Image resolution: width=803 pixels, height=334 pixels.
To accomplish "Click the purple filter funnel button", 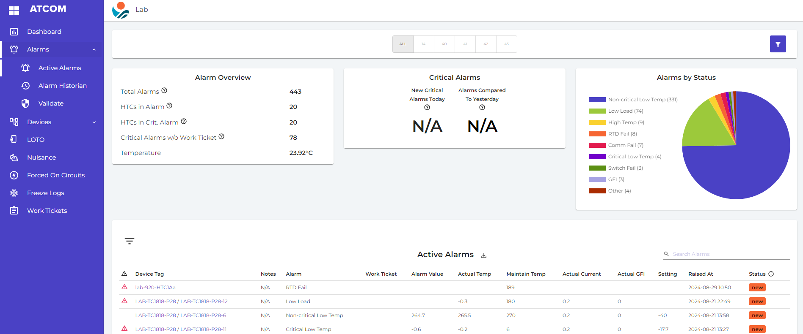I will [x=778, y=44].
